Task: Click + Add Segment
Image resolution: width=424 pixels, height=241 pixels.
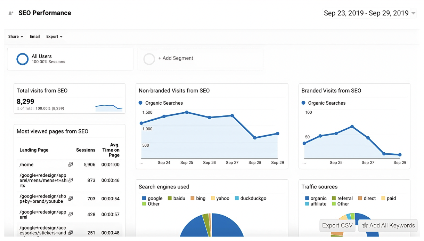Action: tap(176, 58)
